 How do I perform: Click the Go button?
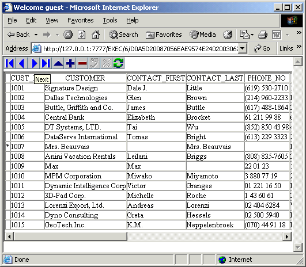[x=262, y=48]
